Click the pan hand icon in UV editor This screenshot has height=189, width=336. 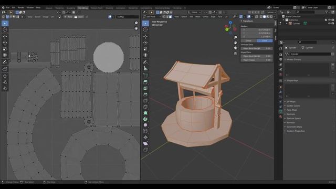(x=136, y=28)
